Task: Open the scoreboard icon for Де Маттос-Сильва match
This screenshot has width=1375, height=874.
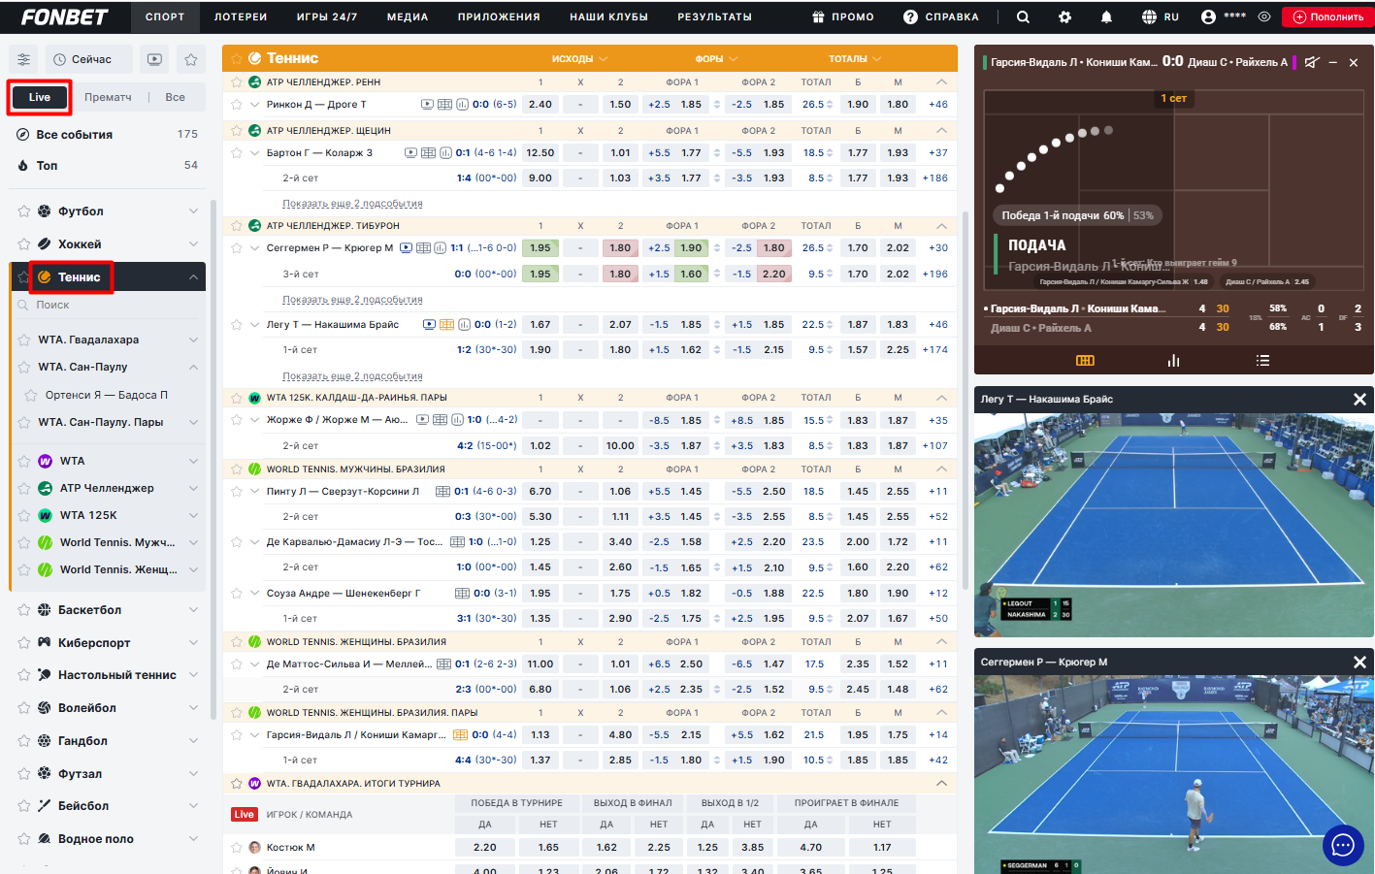Action: pos(443,664)
